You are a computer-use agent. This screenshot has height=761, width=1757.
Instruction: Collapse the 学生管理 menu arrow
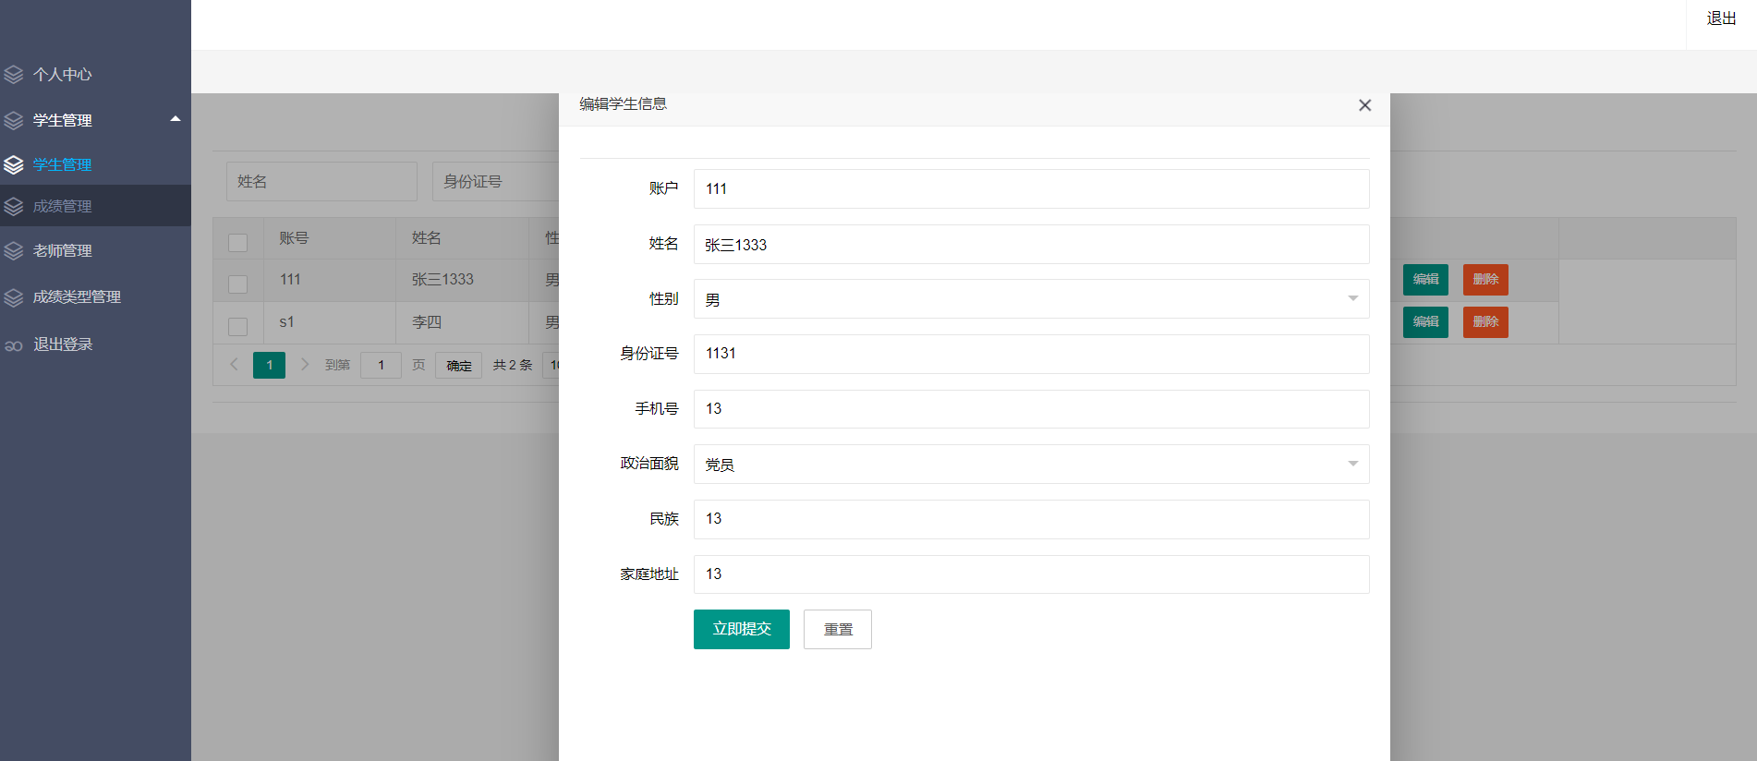(175, 118)
